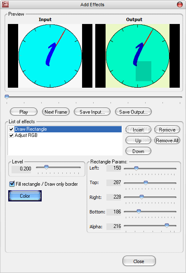Toggle Fill rectangle / Draw only border checkbox
This screenshot has width=186, height=273.
click(x=12, y=184)
